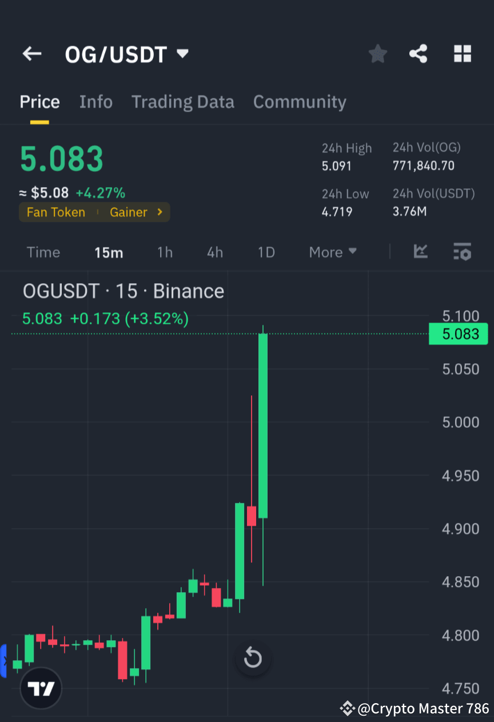Expand the More timeframes dropdown
Screen dimensions: 494x722
click(332, 252)
